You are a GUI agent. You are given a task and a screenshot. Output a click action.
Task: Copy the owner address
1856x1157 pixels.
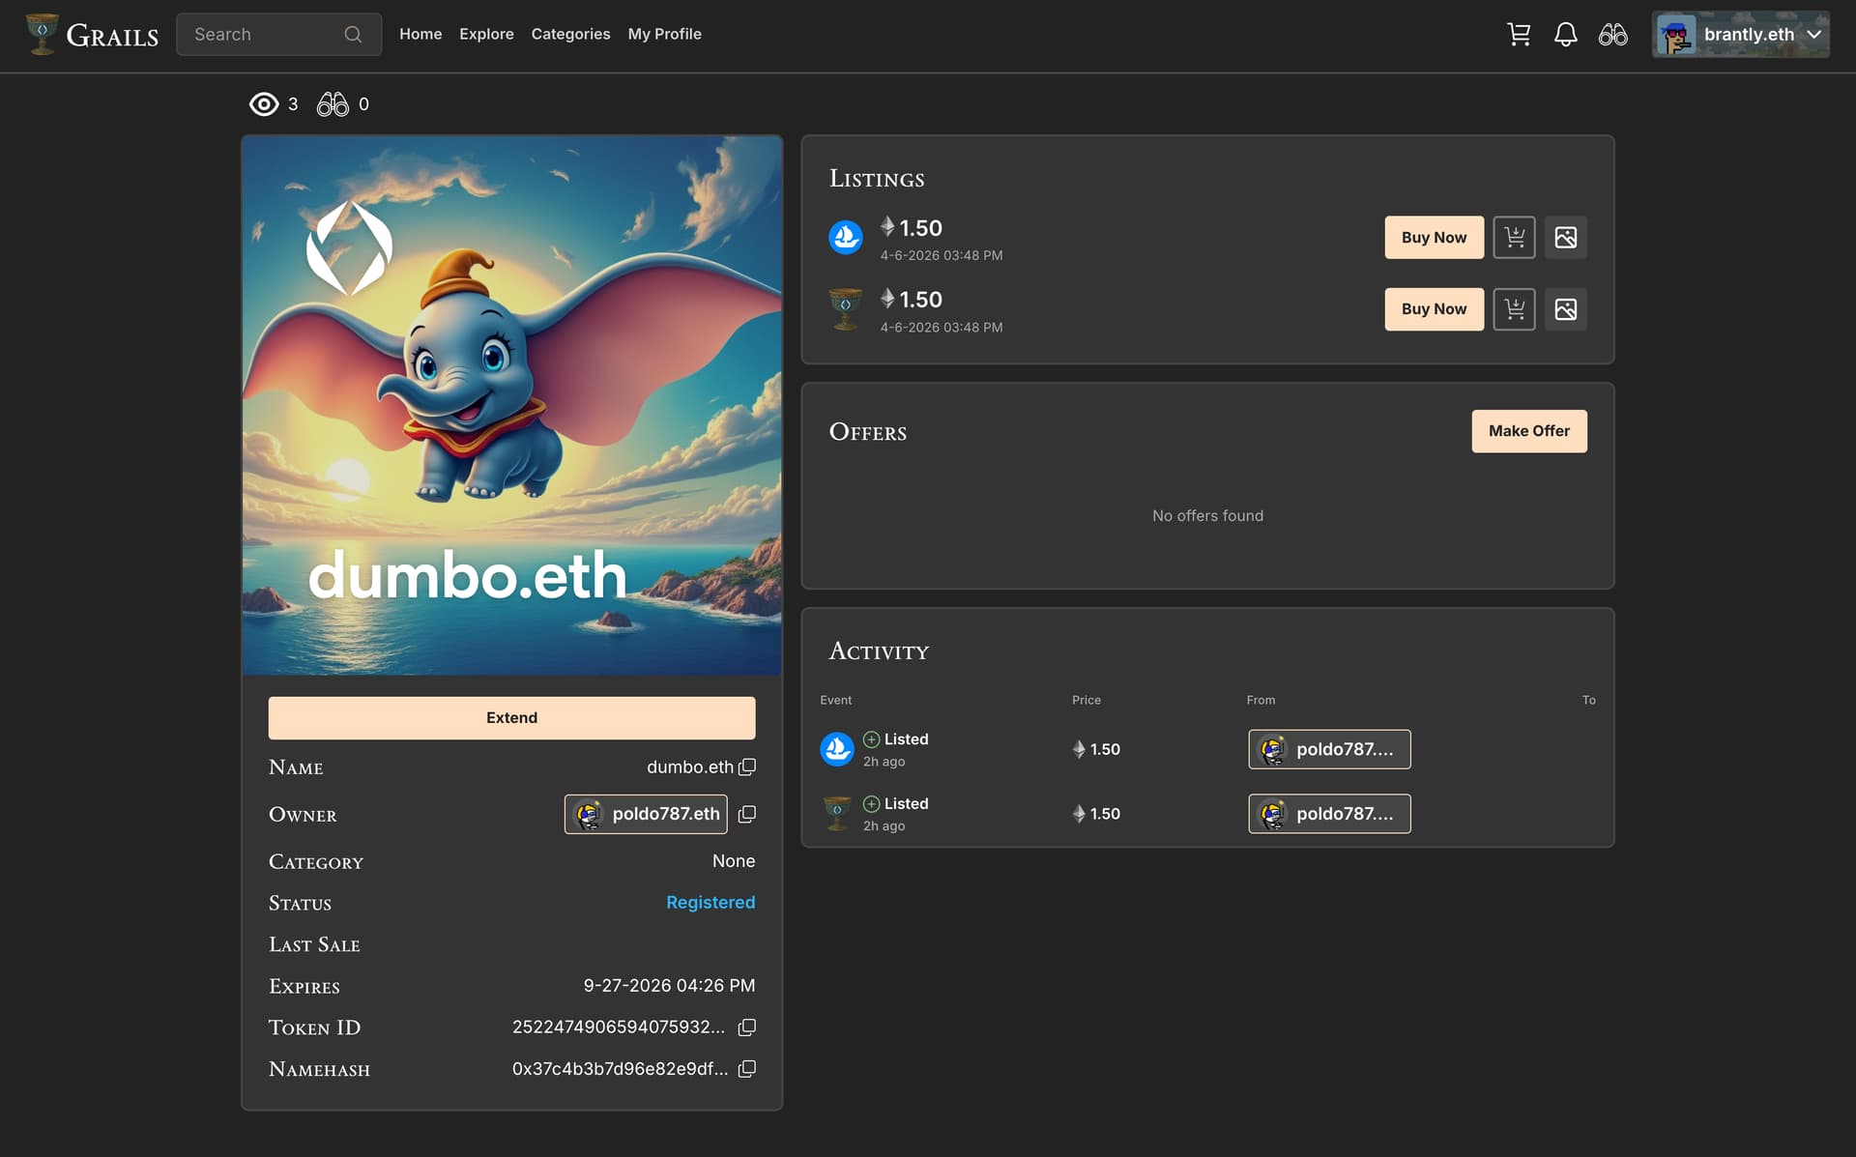[747, 815]
